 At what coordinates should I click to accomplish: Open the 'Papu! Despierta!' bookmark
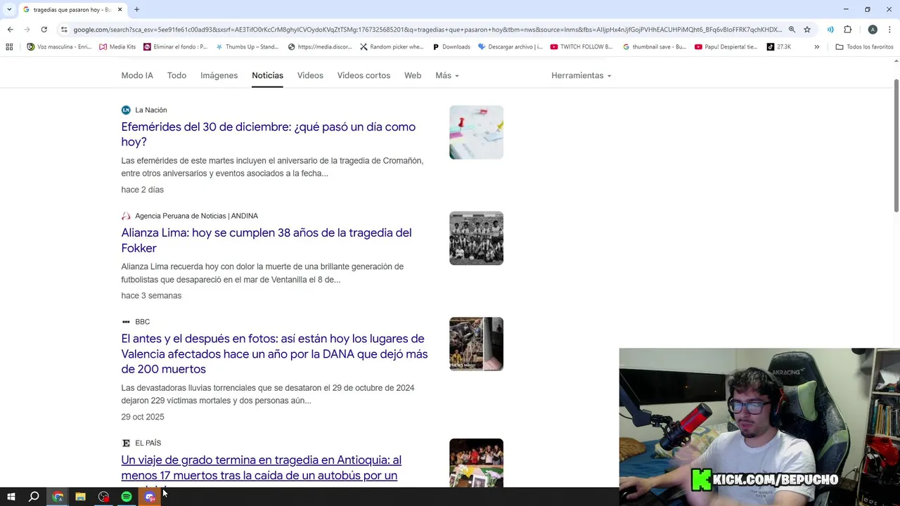[x=726, y=47]
